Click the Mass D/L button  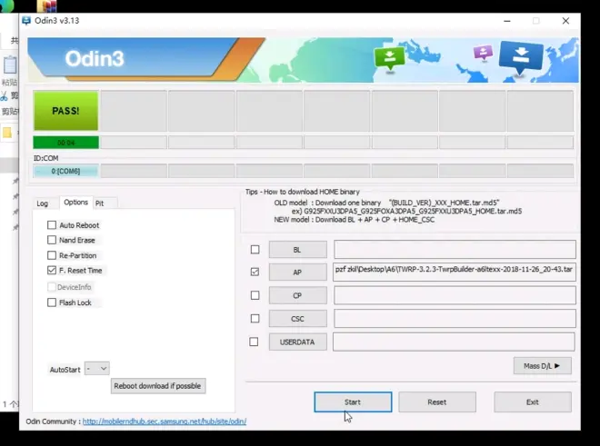(x=542, y=366)
